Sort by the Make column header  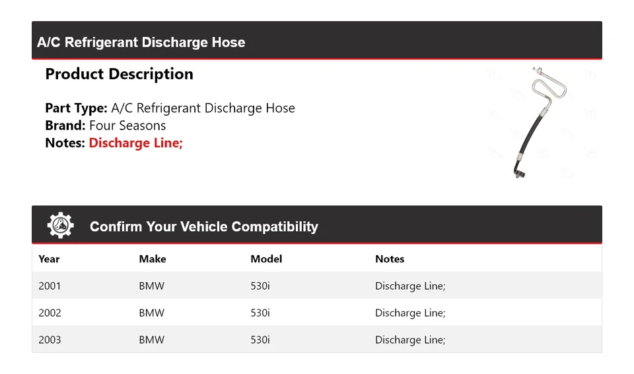pos(153,259)
